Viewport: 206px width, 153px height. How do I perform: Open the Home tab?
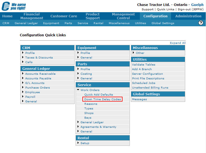tap(7, 16)
